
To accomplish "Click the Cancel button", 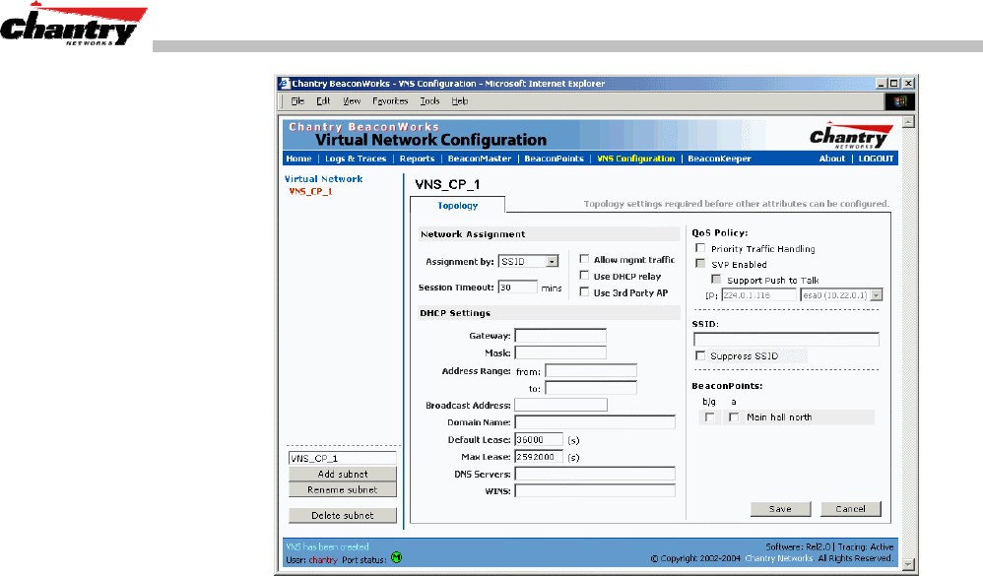I will pos(850,509).
